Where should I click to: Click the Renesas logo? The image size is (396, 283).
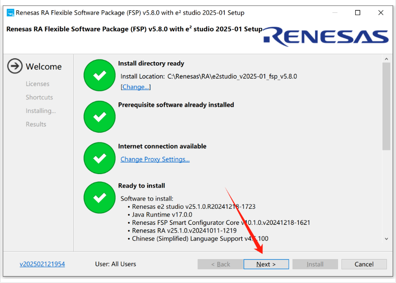326,37
